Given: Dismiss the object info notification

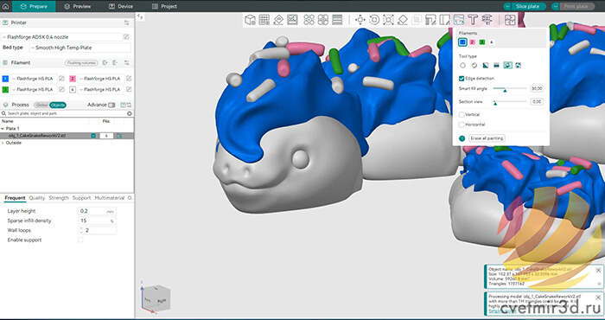Looking at the screenshot, I should tap(598, 270).
